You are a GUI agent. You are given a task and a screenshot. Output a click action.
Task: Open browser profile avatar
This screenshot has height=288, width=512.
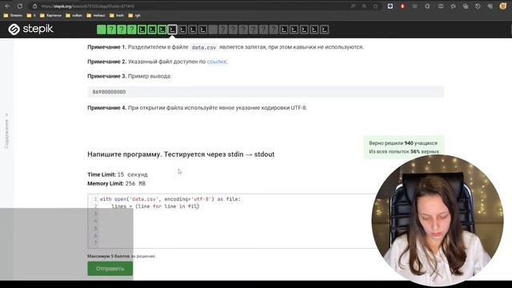[503, 6]
